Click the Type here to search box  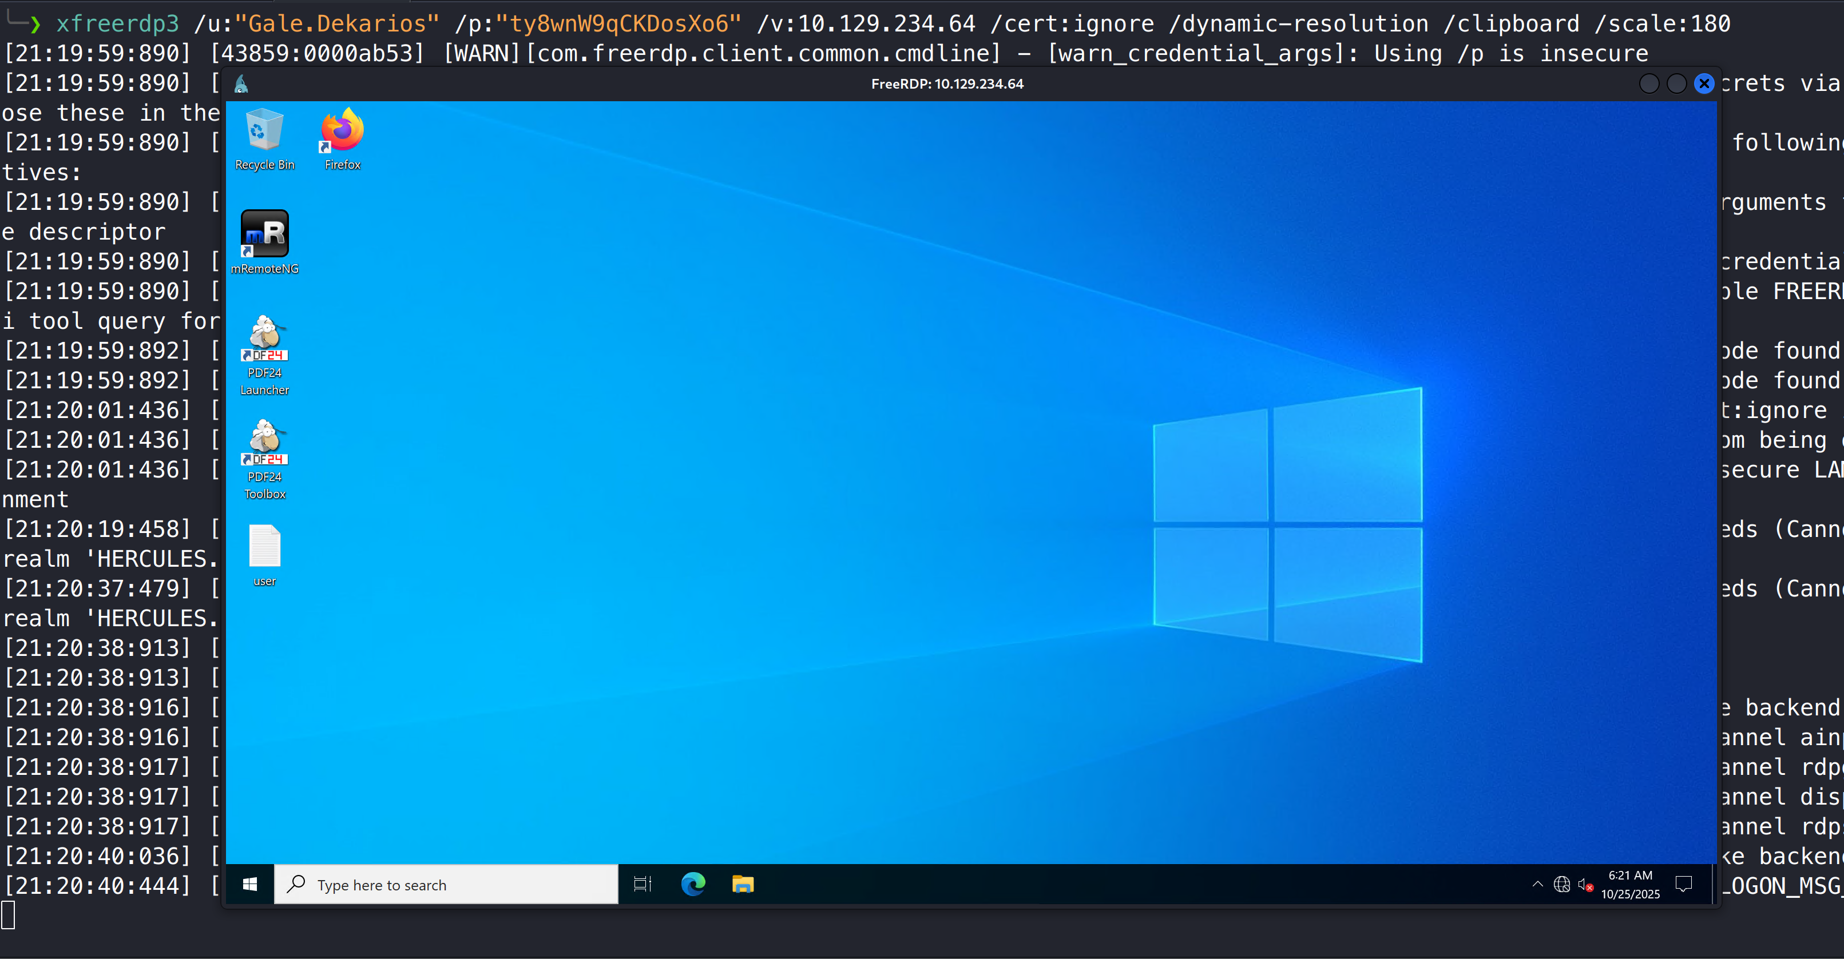(447, 885)
